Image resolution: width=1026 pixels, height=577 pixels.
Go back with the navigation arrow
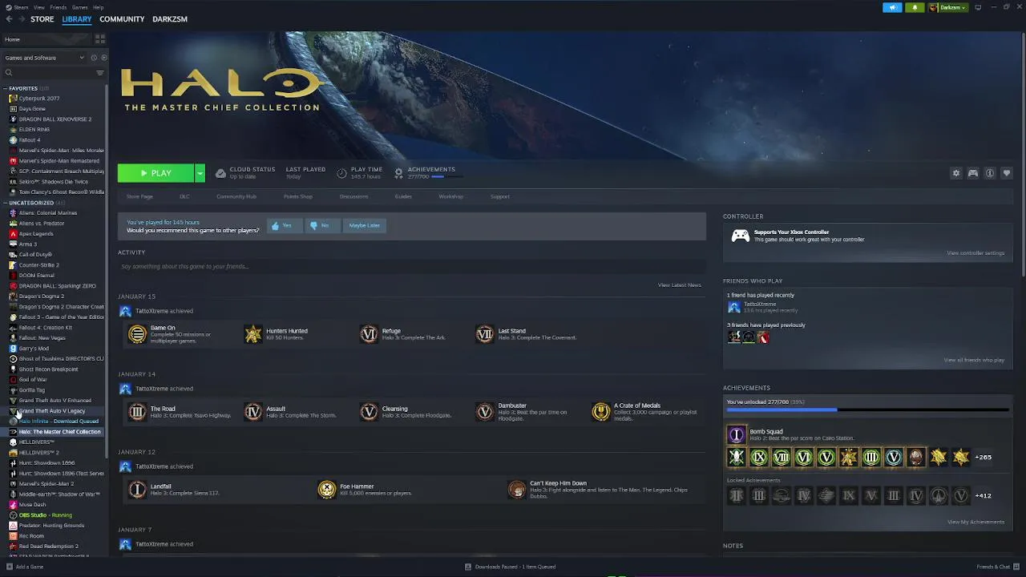coord(9,19)
